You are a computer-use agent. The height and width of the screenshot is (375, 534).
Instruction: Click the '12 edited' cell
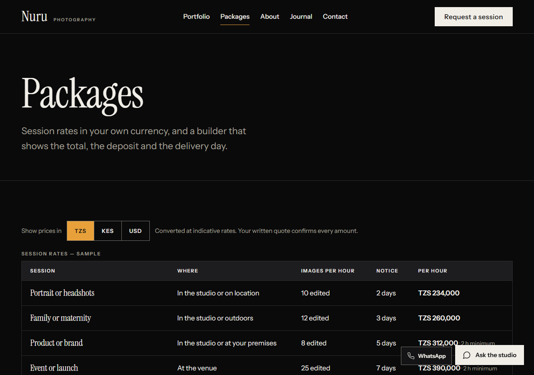pyautogui.click(x=315, y=318)
